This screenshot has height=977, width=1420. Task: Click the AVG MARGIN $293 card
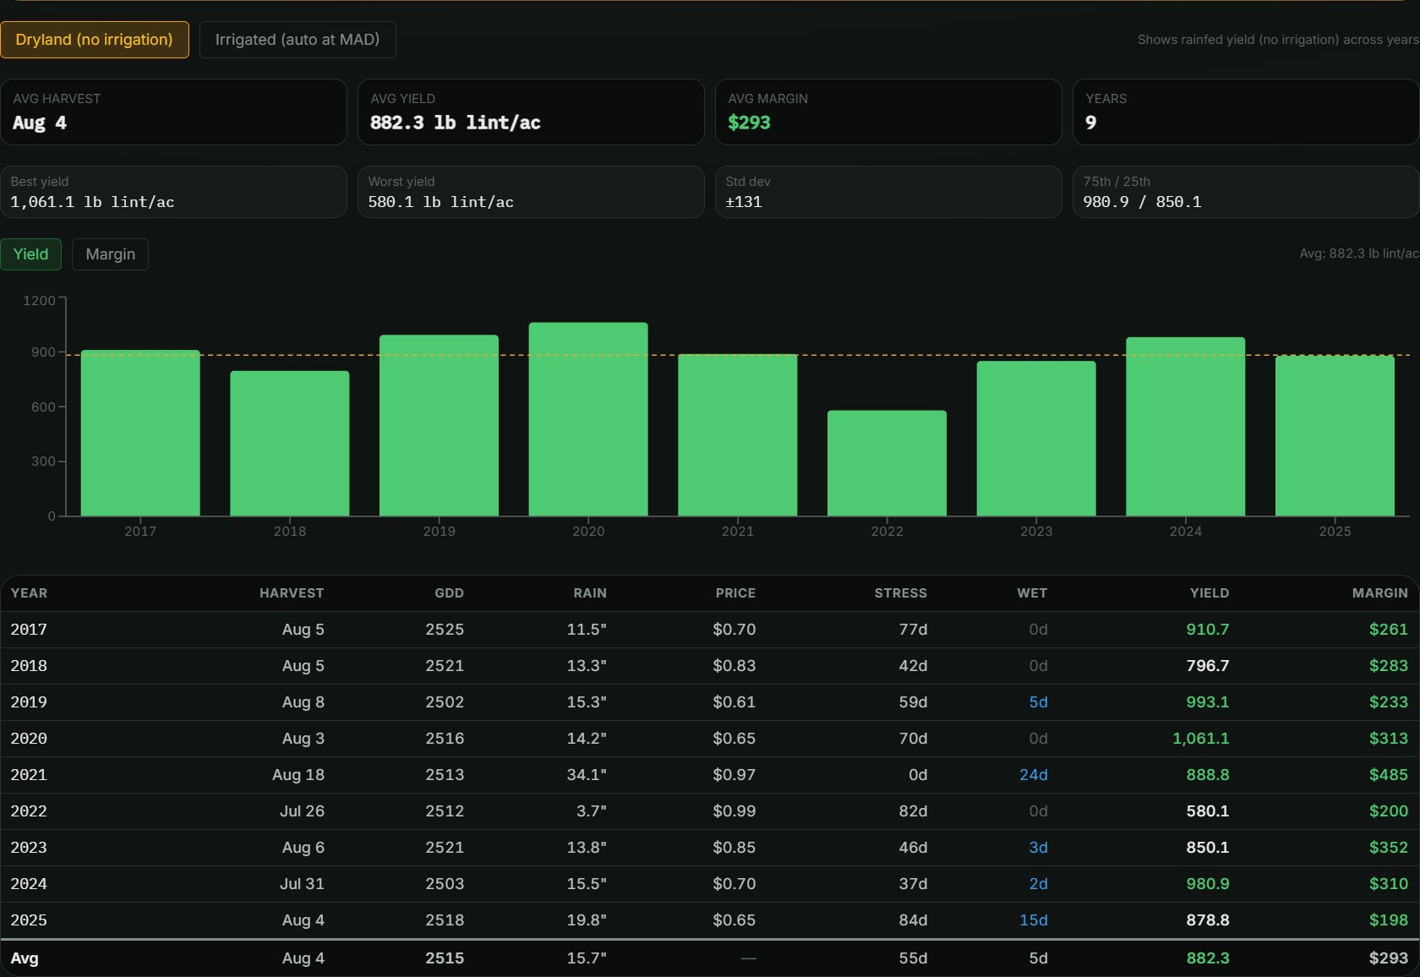coord(888,112)
